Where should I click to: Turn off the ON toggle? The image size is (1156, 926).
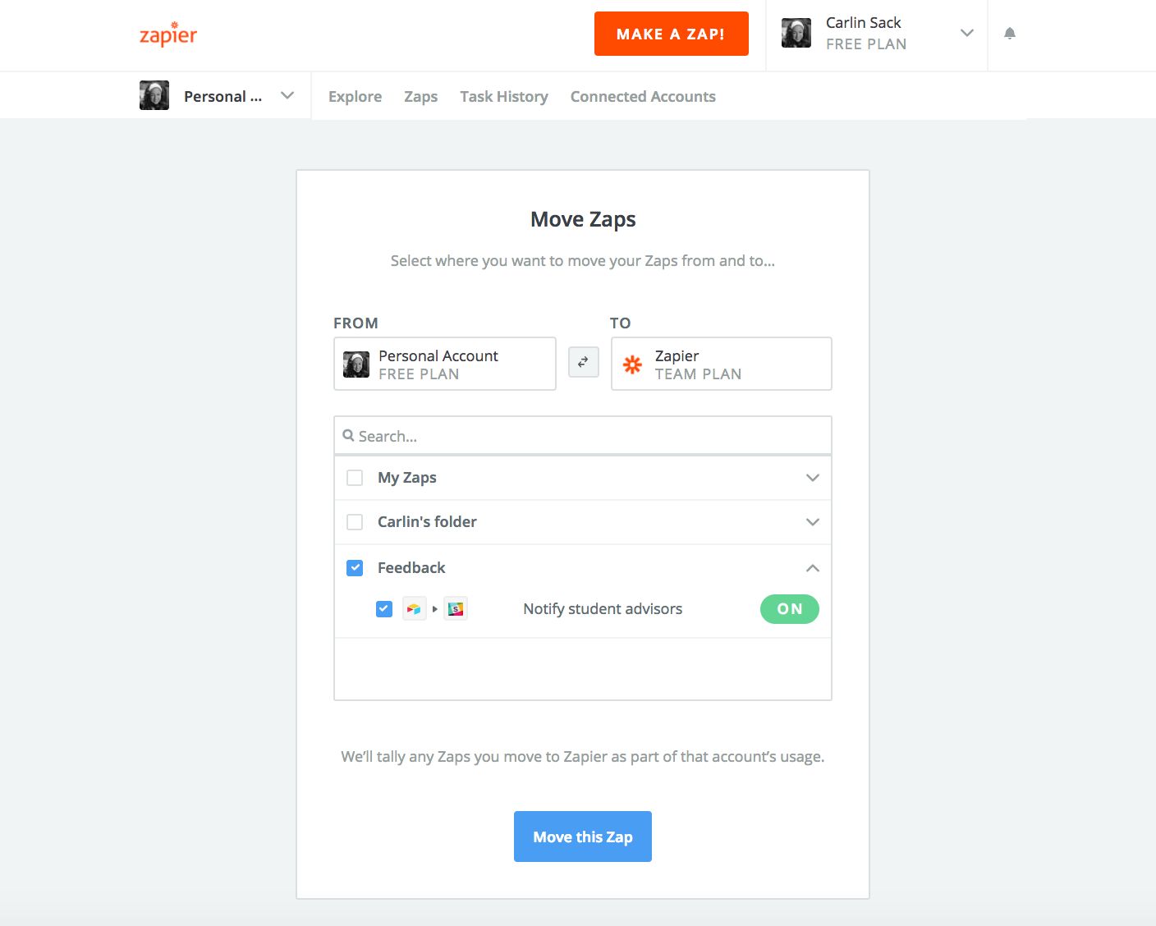click(x=789, y=609)
